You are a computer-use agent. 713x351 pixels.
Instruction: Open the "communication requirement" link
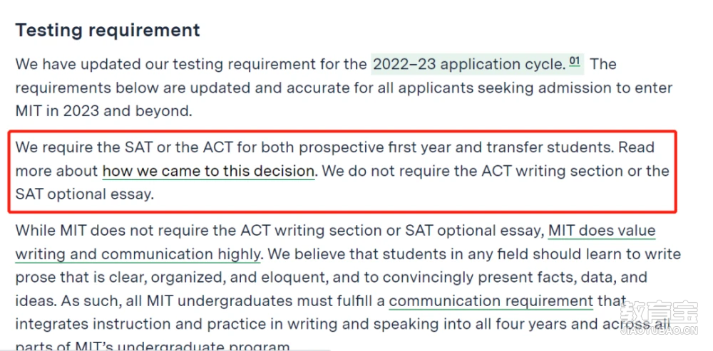pyautogui.click(x=491, y=301)
